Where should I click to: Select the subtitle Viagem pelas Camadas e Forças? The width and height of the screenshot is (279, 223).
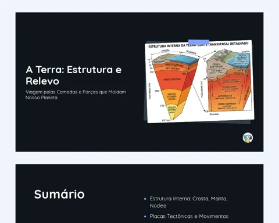pos(76,95)
